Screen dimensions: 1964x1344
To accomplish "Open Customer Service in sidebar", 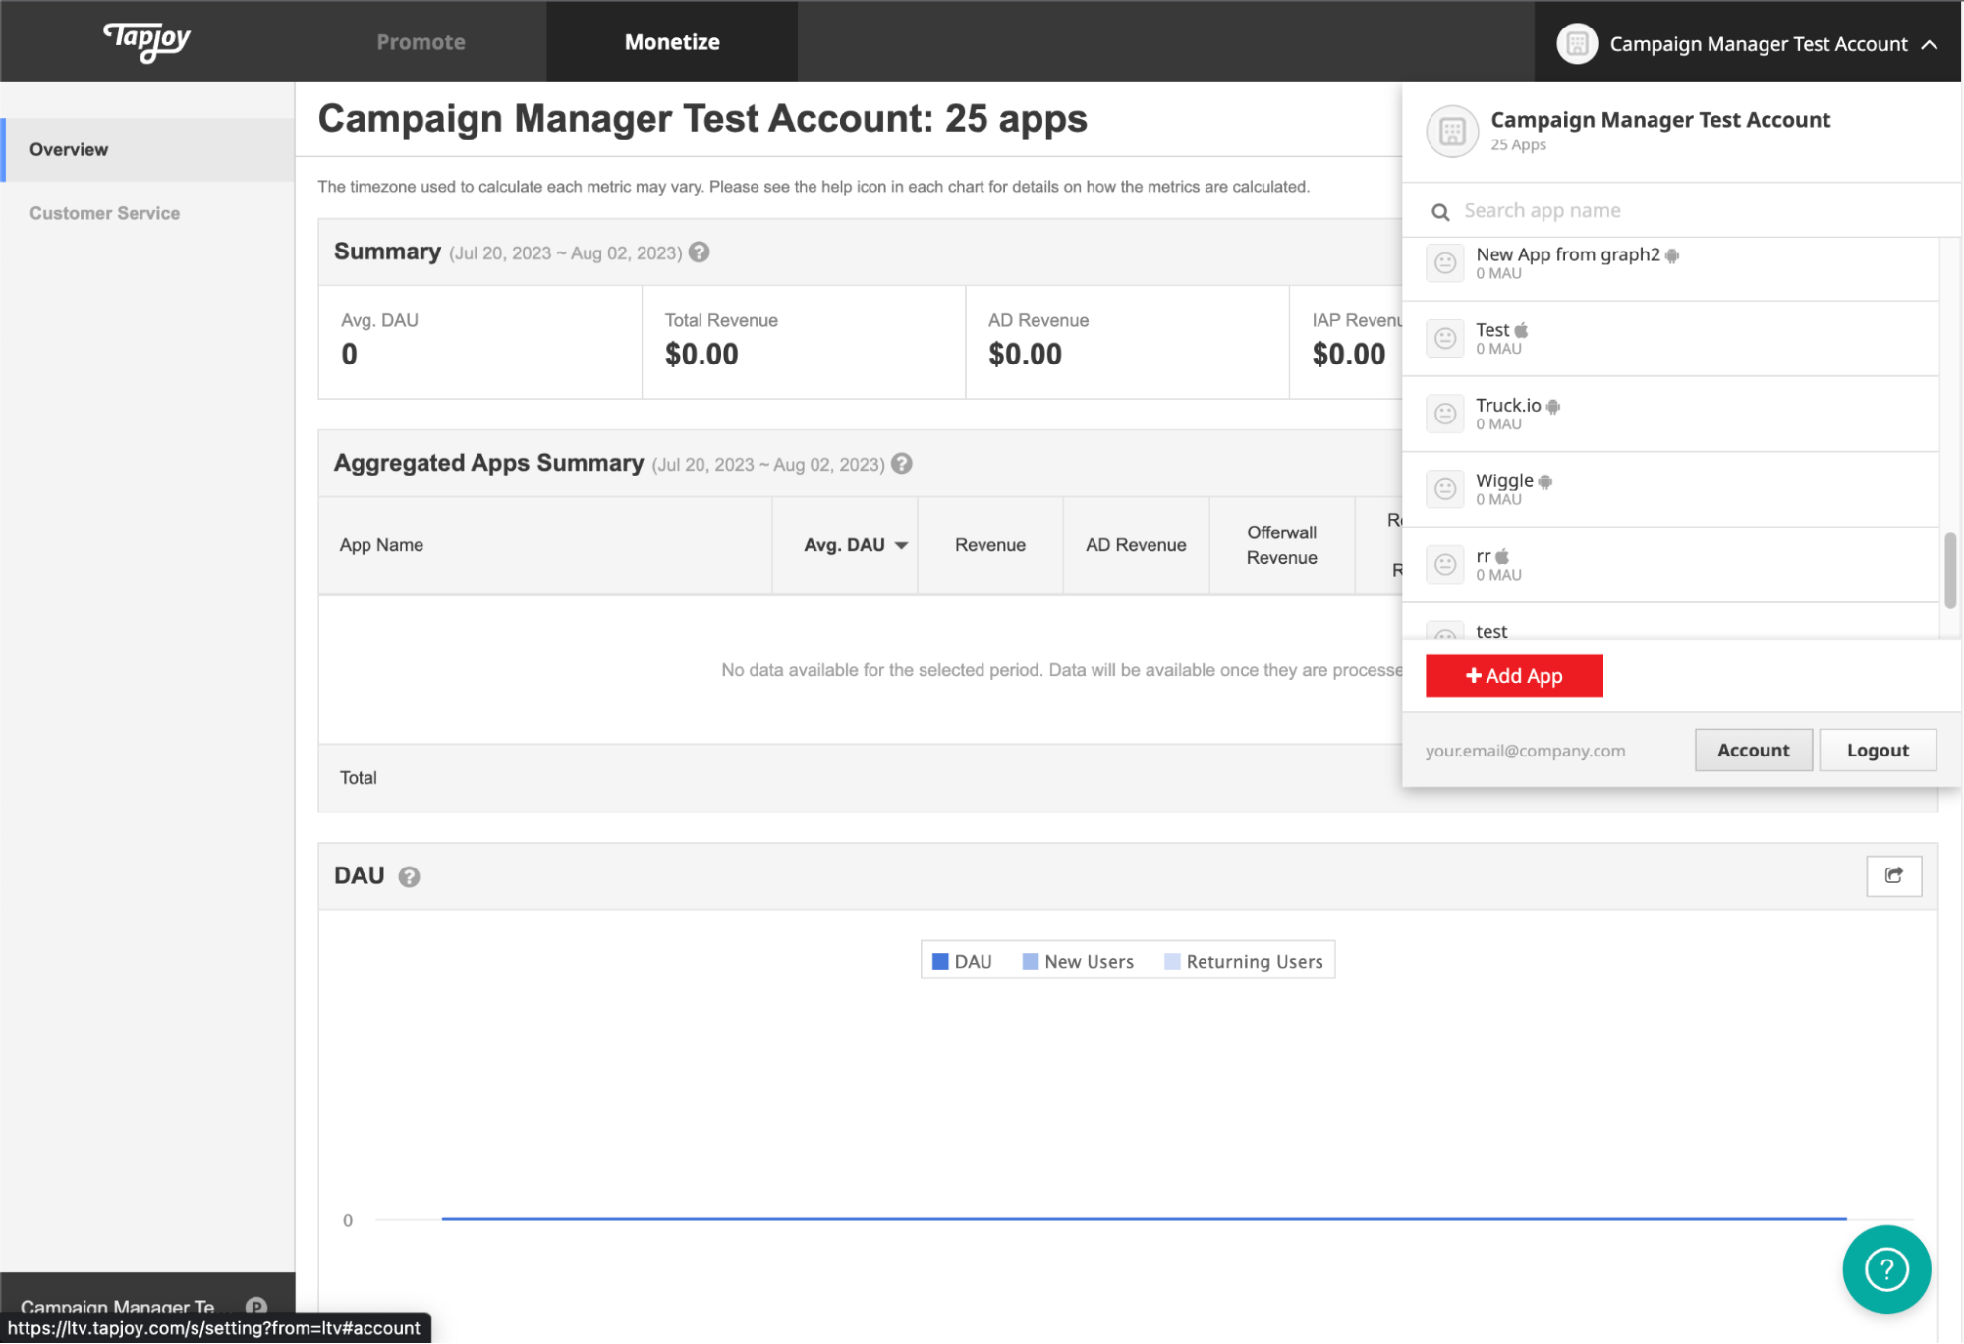I will 104,213.
